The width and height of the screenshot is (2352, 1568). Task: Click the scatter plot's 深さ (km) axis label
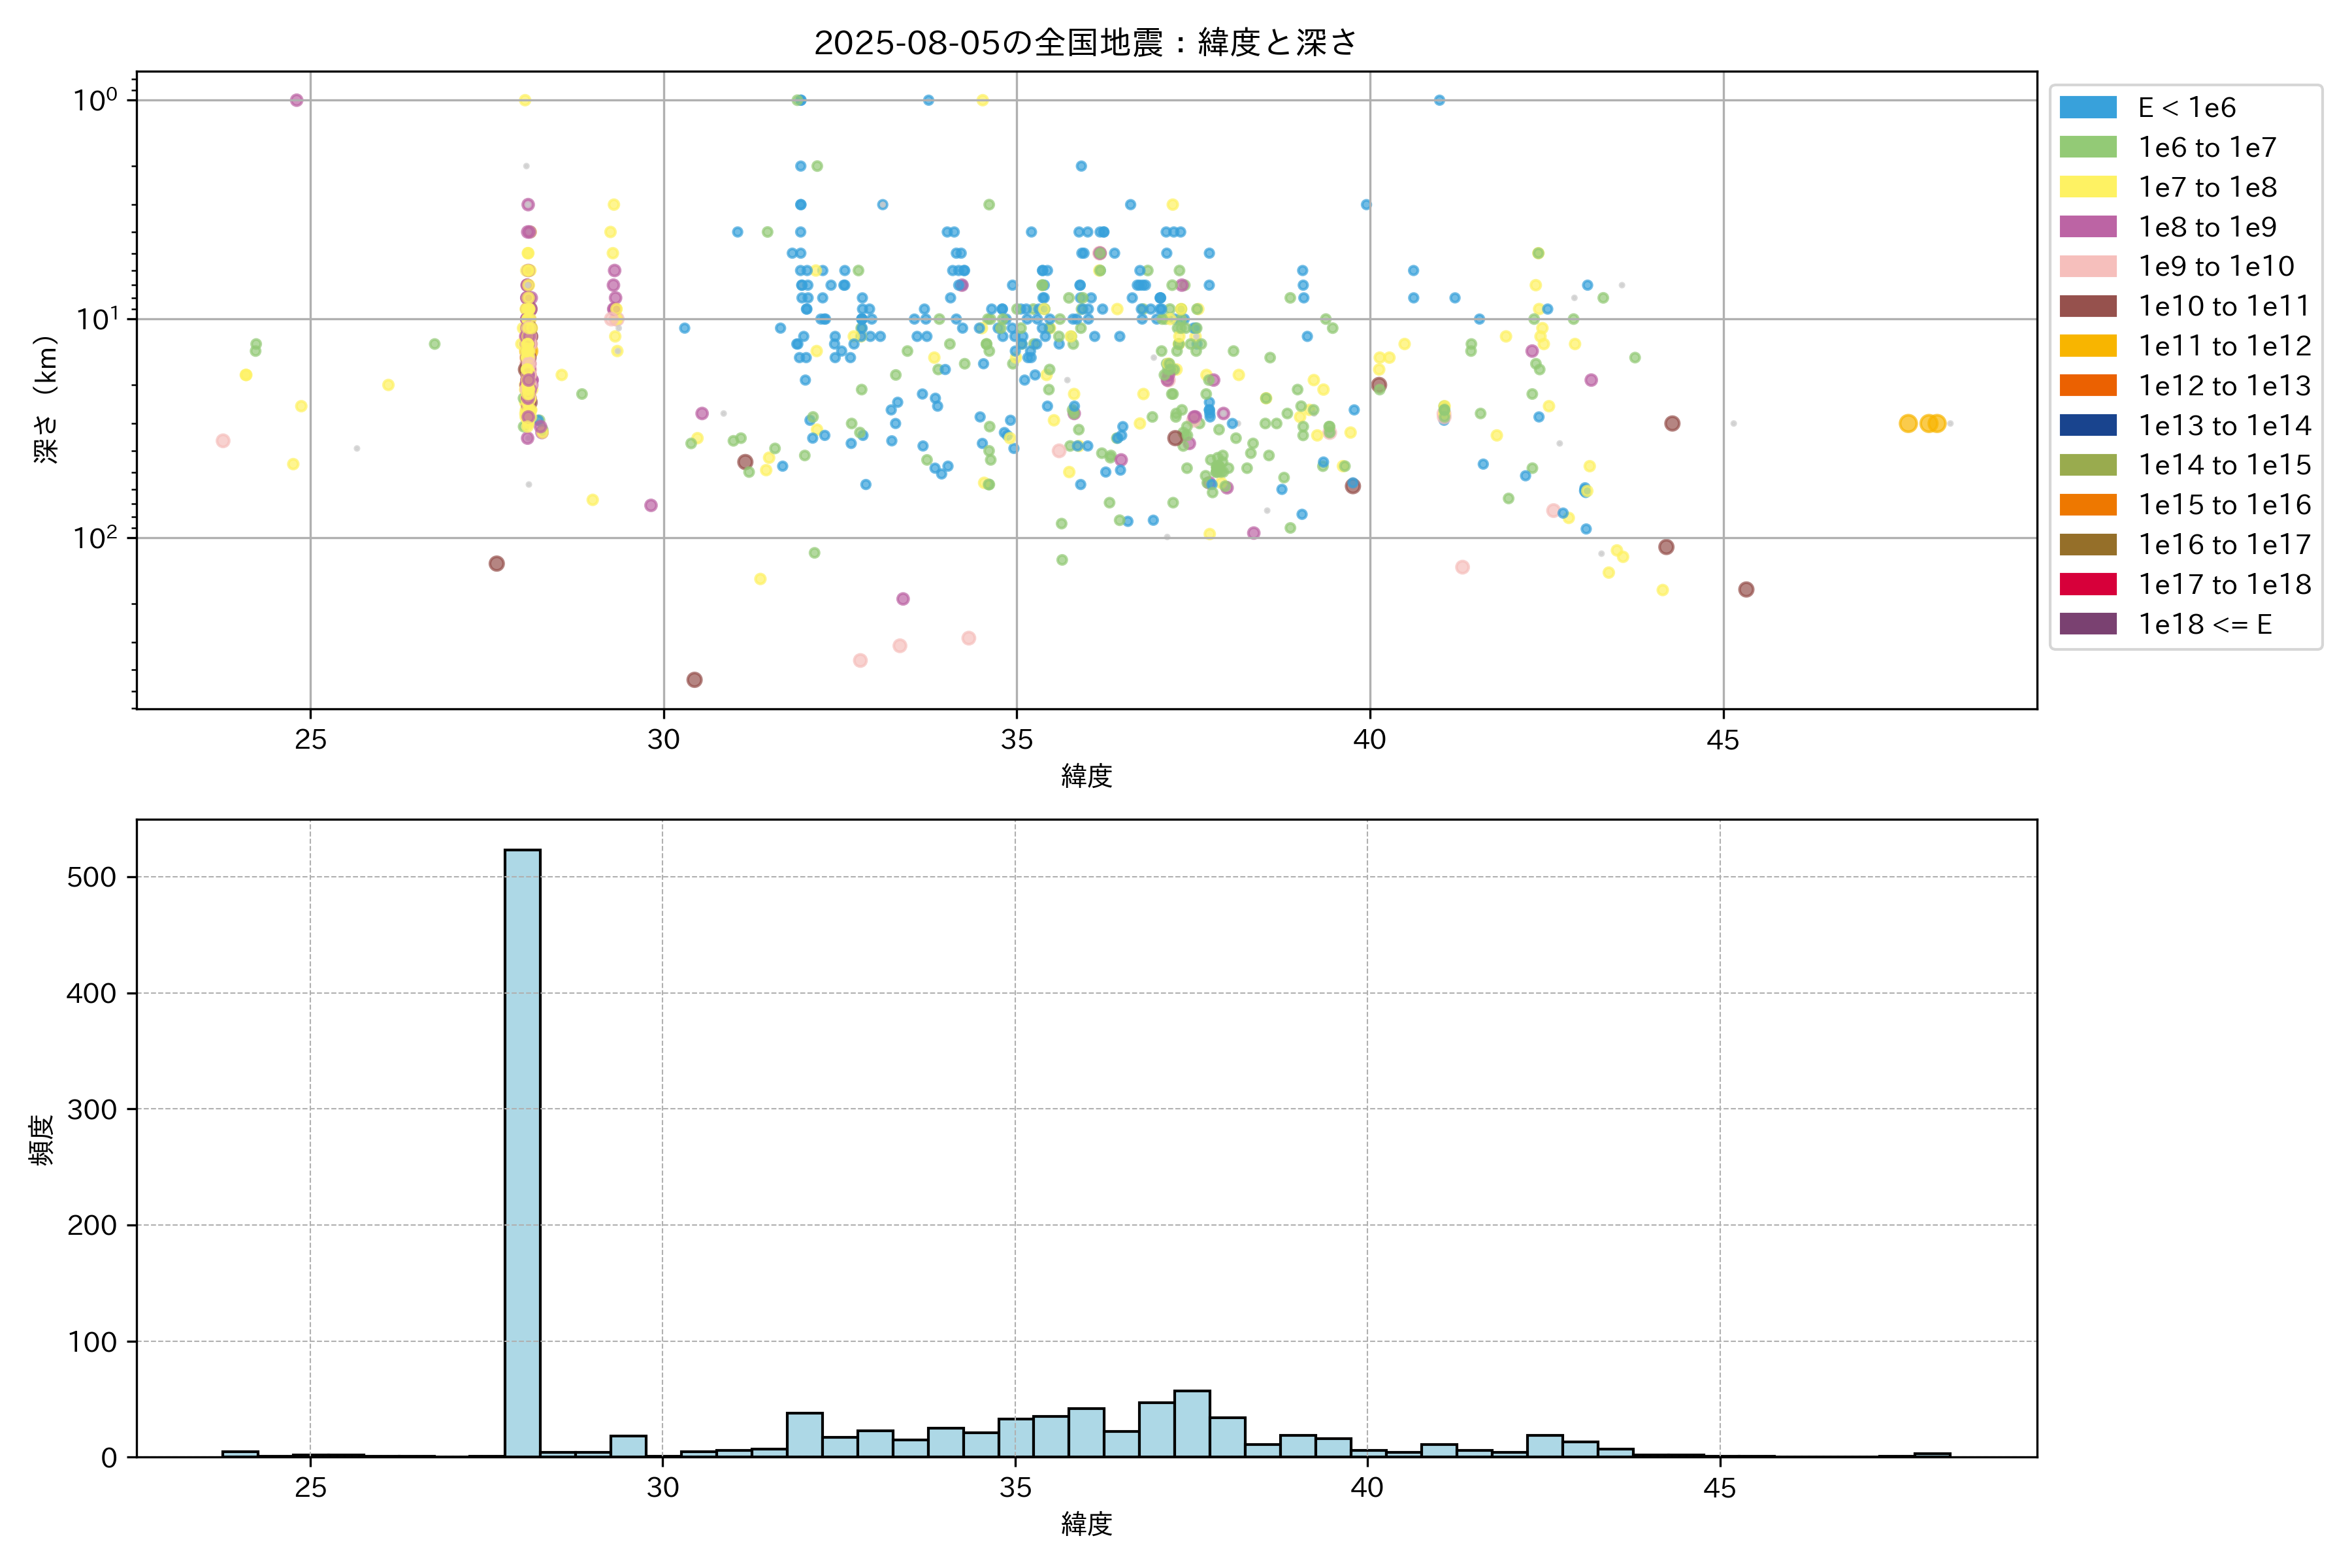tap(46, 400)
